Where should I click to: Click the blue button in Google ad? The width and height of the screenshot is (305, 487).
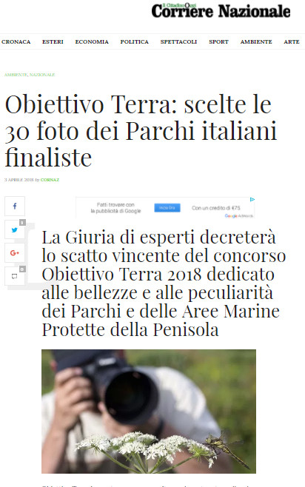(x=167, y=207)
